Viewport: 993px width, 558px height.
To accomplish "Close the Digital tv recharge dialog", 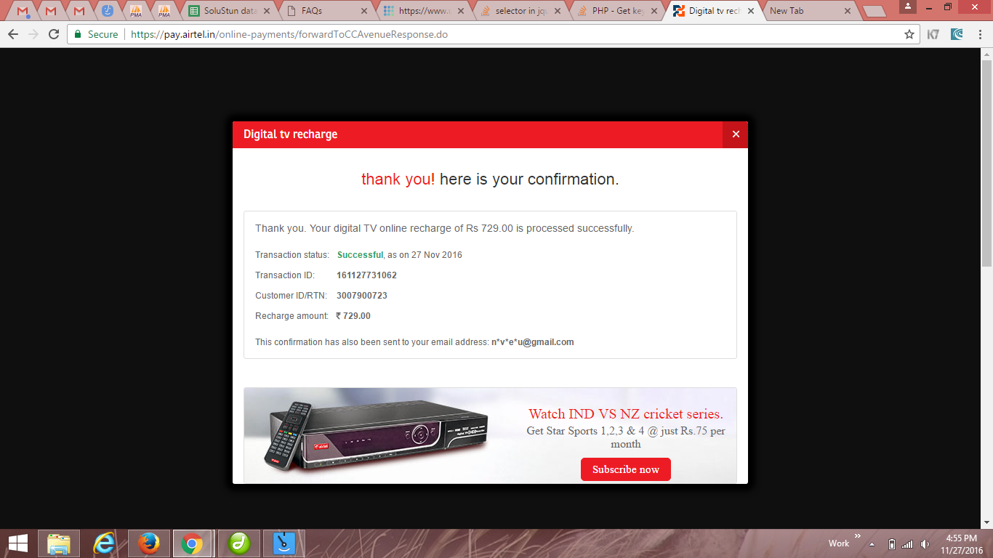I will (x=736, y=134).
